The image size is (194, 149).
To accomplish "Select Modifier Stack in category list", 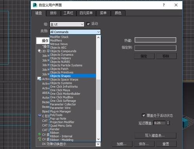I will click(x=59, y=37).
